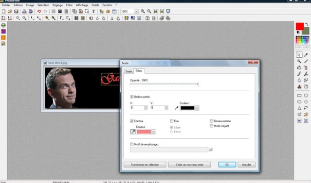Click the eyedropper beside the Contour color
The height and width of the screenshot is (183, 311).
coord(133,132)
